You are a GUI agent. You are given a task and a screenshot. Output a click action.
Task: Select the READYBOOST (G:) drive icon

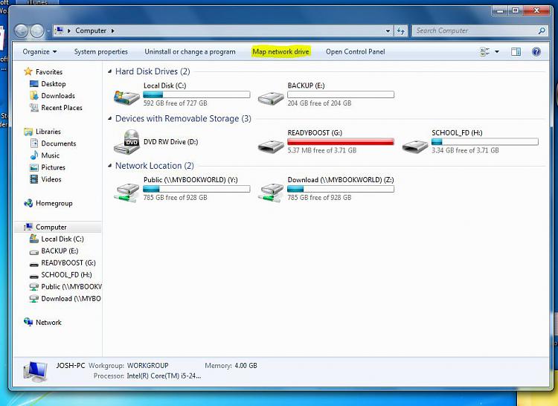click(271, 145)
